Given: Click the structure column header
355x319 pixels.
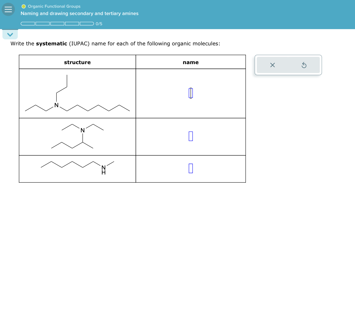Looking at the screenshot, I should (x=77, y=62).
